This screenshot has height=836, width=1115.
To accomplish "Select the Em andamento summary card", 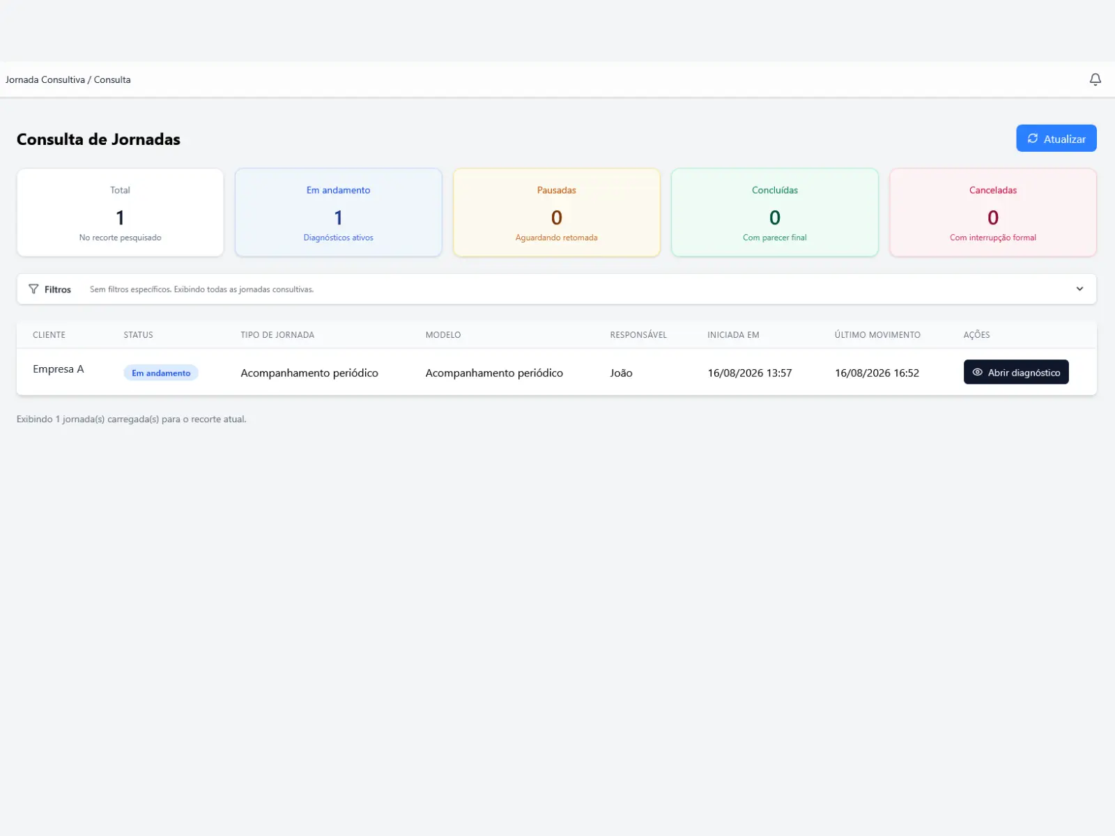I will click(338, 212).
